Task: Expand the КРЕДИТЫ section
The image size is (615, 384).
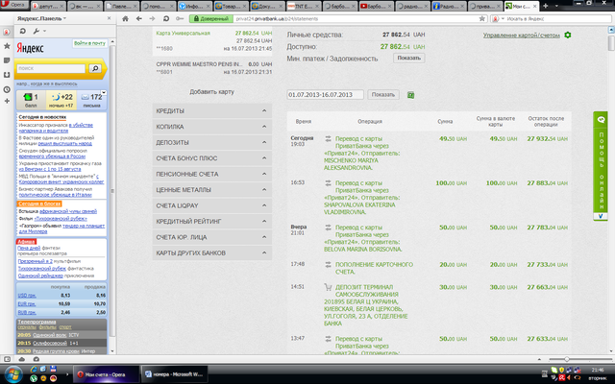Action: 211,111
